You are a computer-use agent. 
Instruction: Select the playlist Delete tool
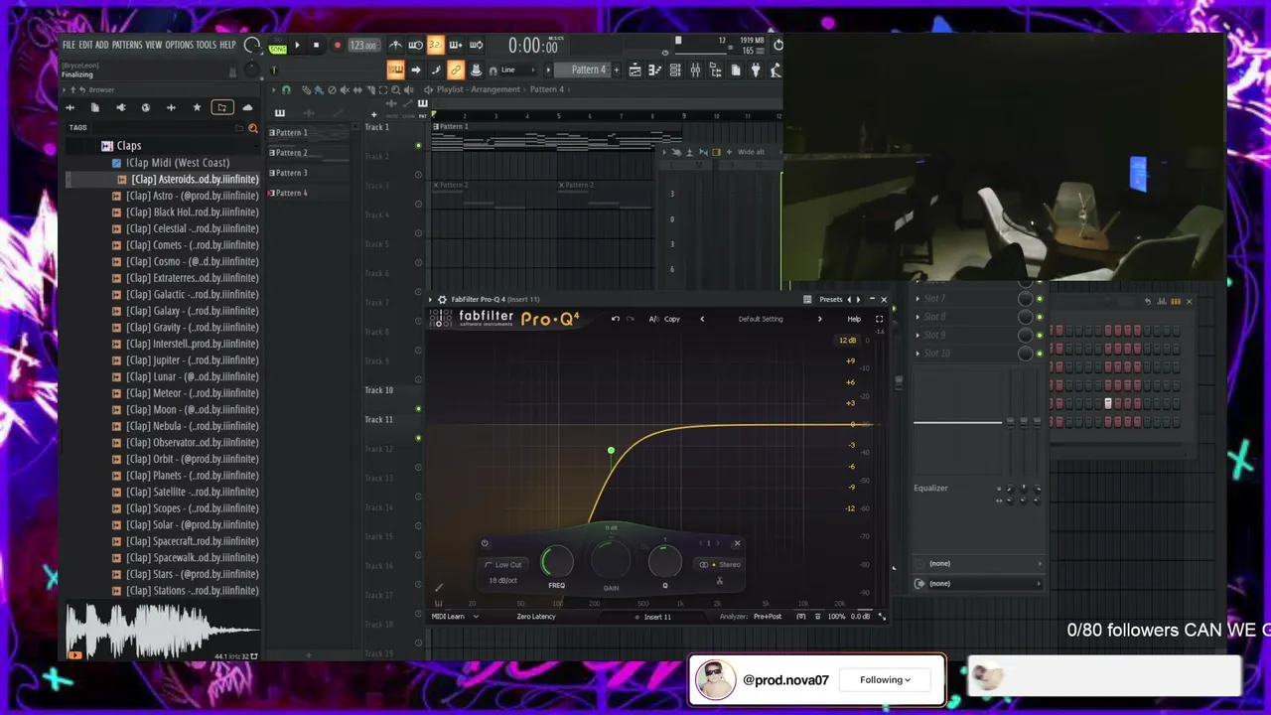pos(332,89)
